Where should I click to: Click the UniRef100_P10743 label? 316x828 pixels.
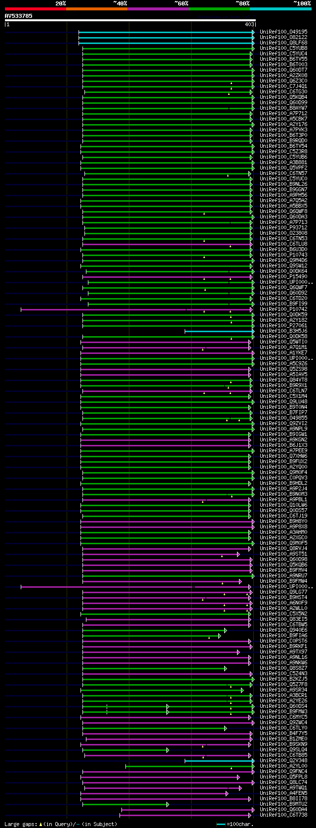coord(283,255)
